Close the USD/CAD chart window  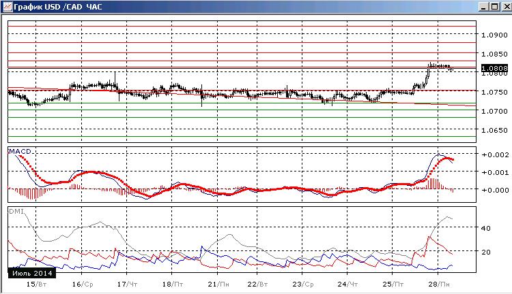506,7
